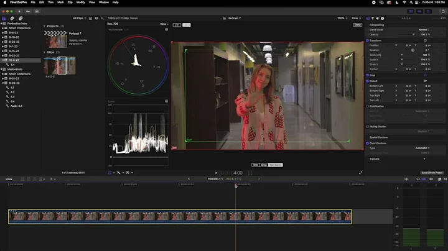Click the browser search magnifier icon

tap(102, 18)
